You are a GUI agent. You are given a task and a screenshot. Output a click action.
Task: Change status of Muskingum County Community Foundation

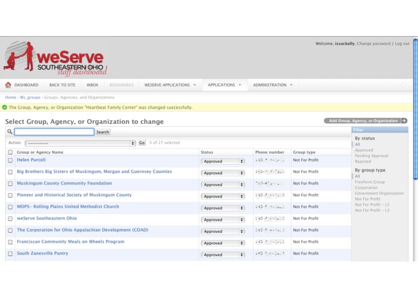click(223, 185)
